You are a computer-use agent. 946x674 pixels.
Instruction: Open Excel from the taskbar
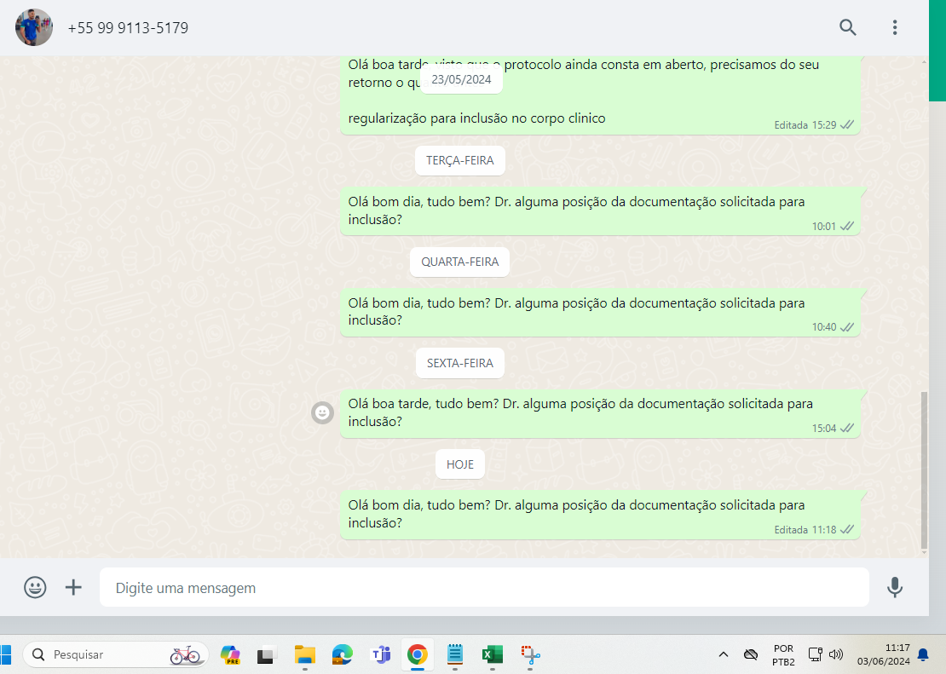[493, 654]
